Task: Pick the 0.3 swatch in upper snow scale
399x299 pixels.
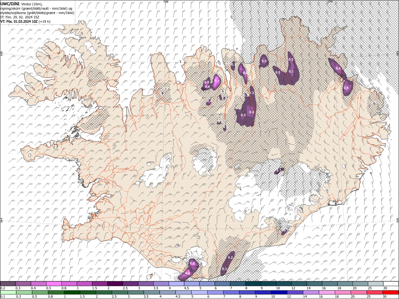Action: tap(23, 284)
